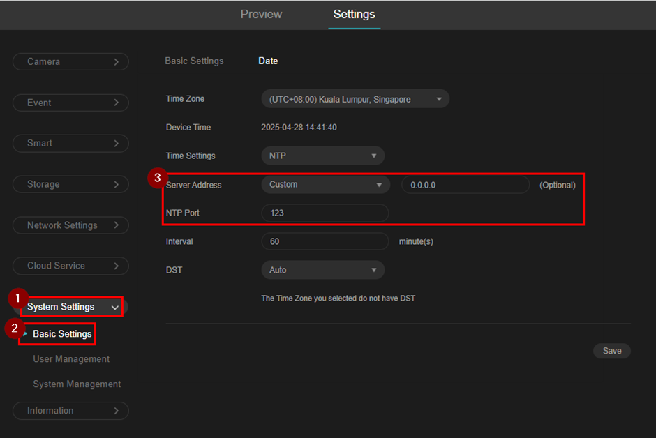Click the Save button
This screenshot has height=438, width=656.
tap(611, 351)
